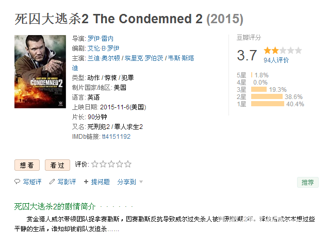Rate the movie one star

click(95, 164)
